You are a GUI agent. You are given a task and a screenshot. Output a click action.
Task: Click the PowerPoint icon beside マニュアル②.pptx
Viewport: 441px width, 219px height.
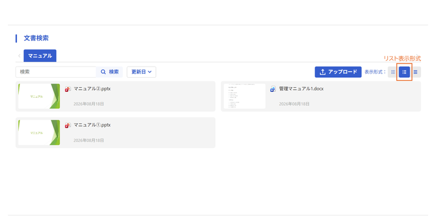coord(68,89)
